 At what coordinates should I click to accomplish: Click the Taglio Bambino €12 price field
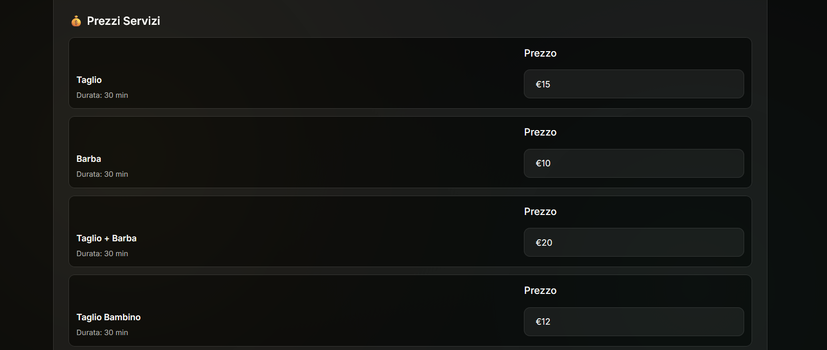point(634,322)
